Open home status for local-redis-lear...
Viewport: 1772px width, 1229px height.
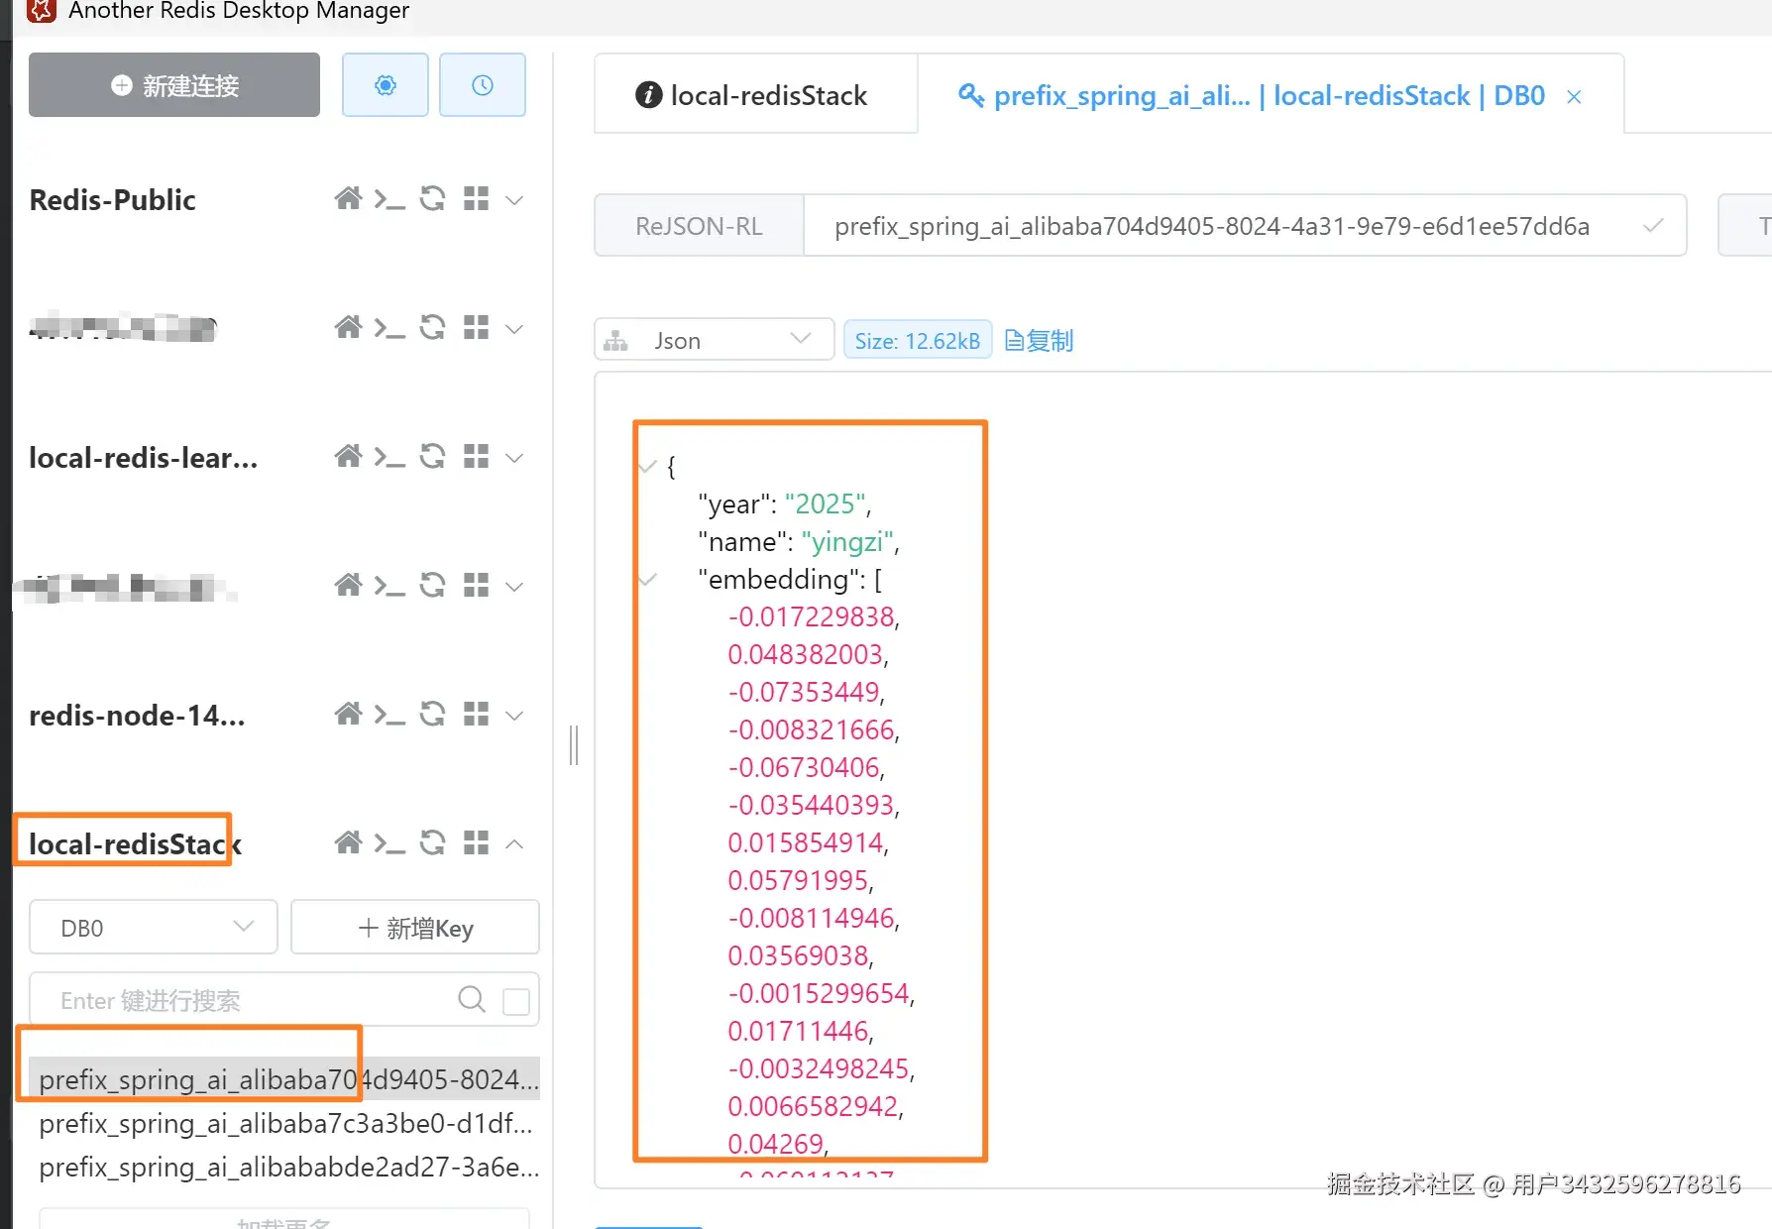pyautogui.click(x=348, y=457)
